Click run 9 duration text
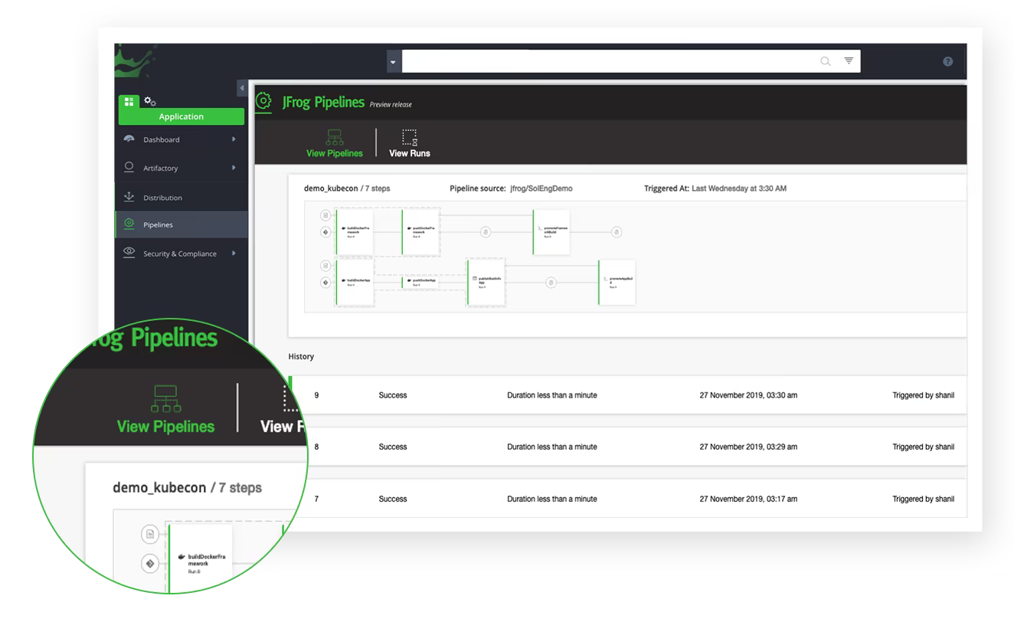 tap(552, 395)
